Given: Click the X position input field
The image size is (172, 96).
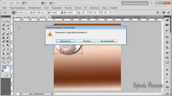Looking at the screenshot, I should [24, 13].
